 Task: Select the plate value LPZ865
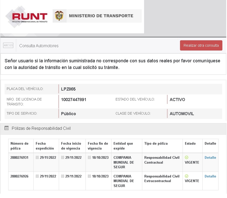(68, 89)
